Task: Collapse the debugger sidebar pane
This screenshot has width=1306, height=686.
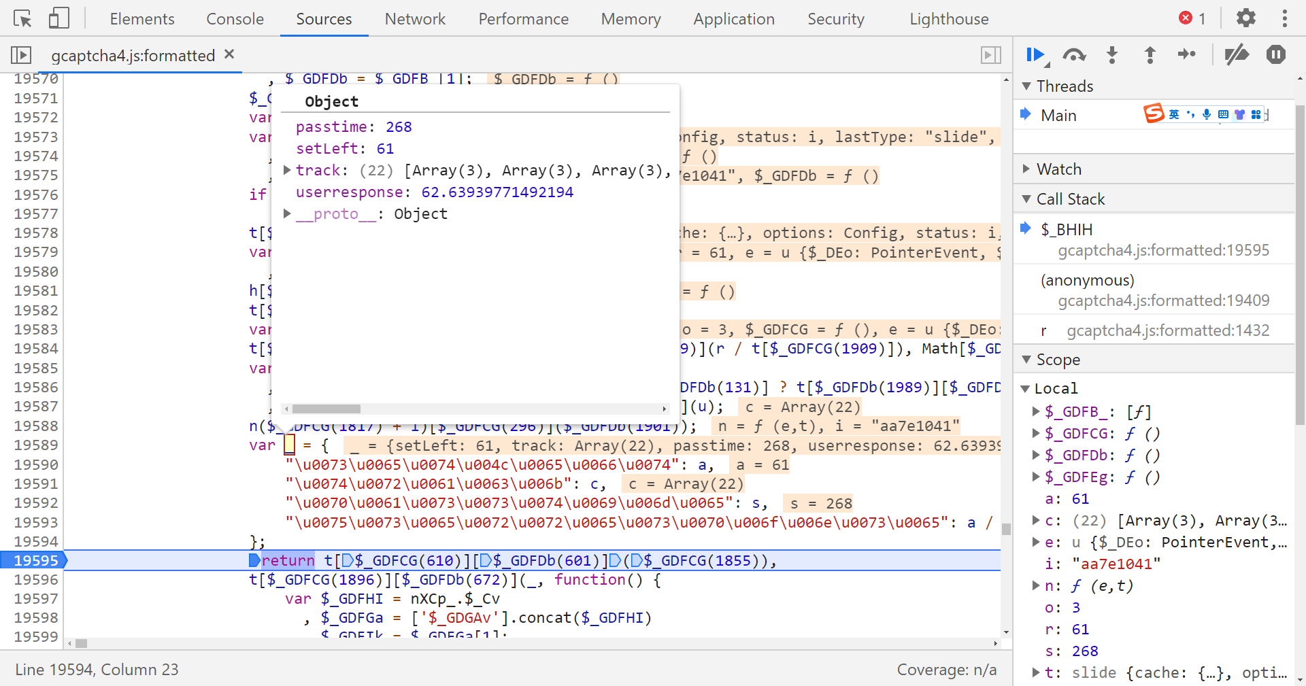Action: pos(991,55)
